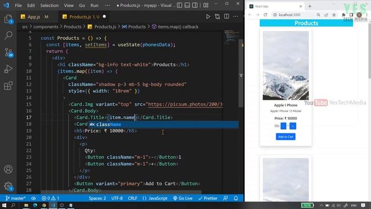This screenshot has height=209, width=371.
Task: Open Customize Layout icon in title bar
Action: pyautogui.click(x=206, y=5)
